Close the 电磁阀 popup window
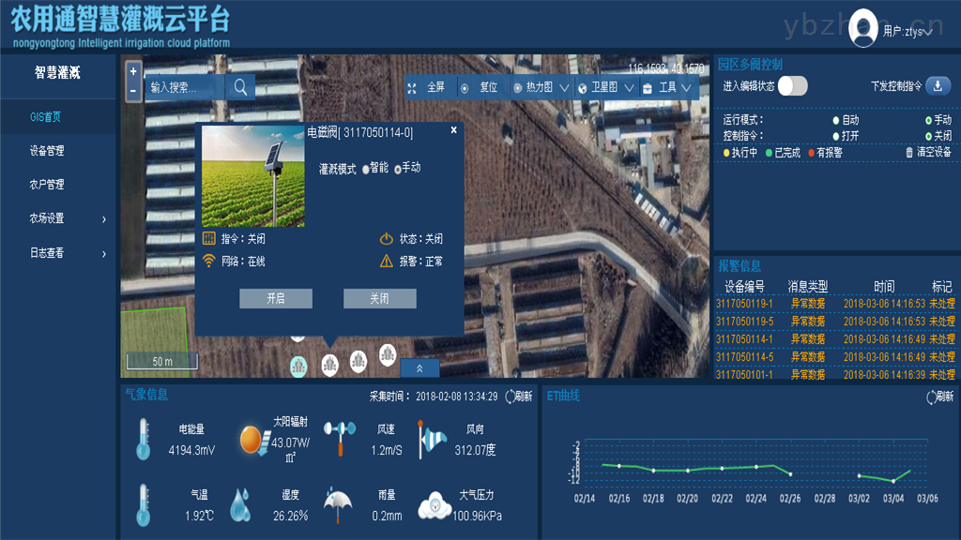The width and height of the screenshot is (961, 540). click(x=453, y=129)
